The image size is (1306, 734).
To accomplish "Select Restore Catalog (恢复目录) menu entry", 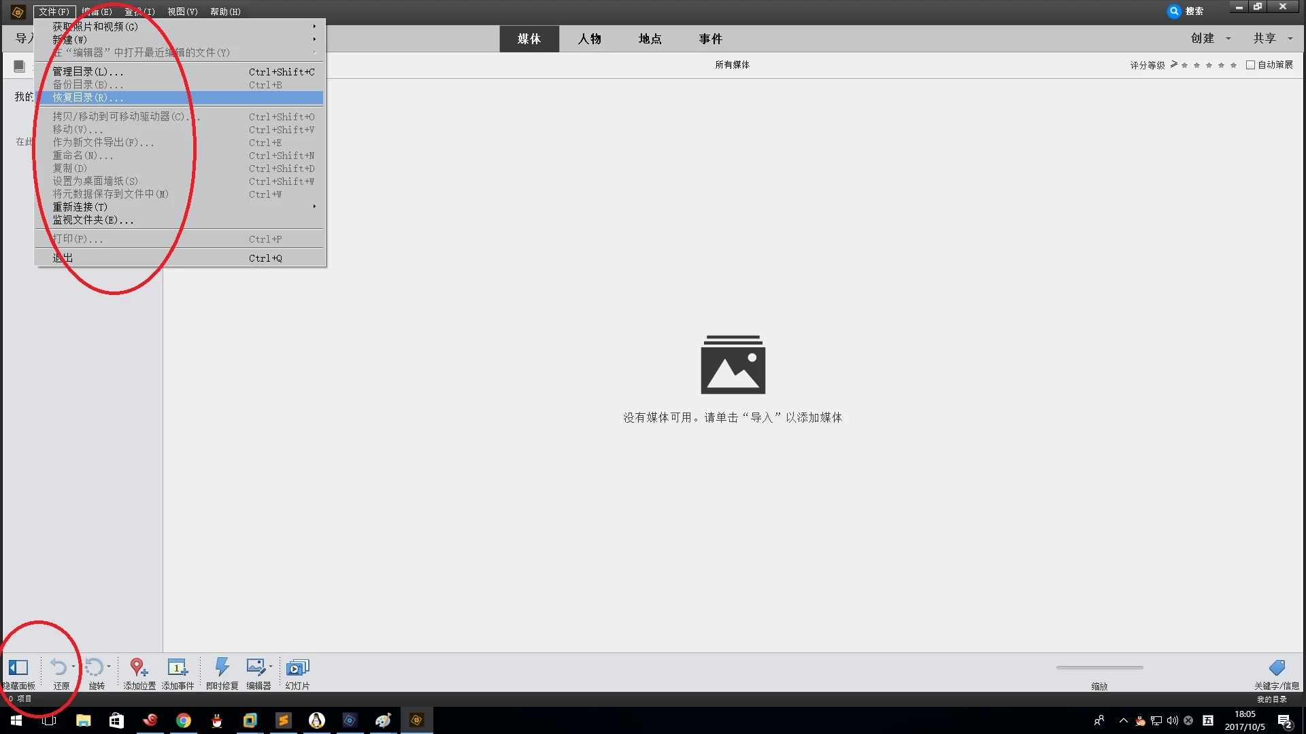I will [x=88, y=98].
